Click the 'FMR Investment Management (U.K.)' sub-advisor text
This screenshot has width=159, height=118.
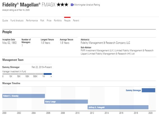[x=98, y=50]
